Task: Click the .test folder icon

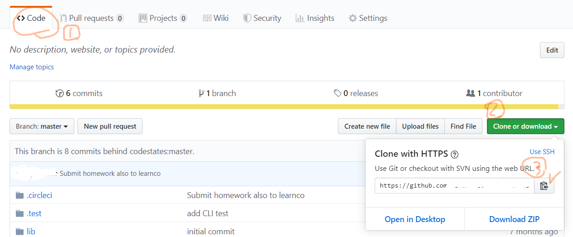Action: [19, 213]
